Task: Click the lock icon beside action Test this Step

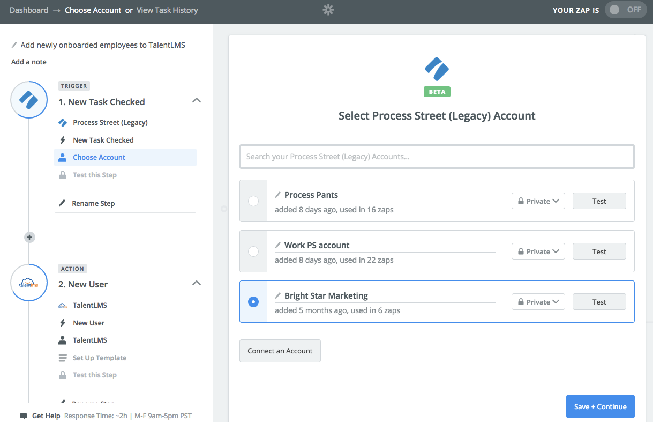Action: coord(63,375)
